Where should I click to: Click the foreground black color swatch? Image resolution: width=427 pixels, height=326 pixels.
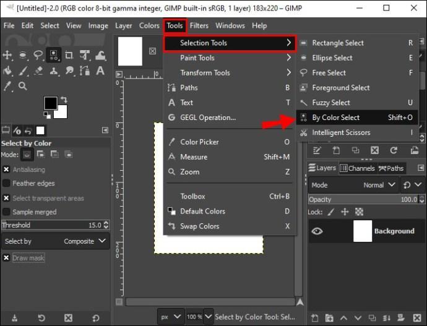pos(50,103)
